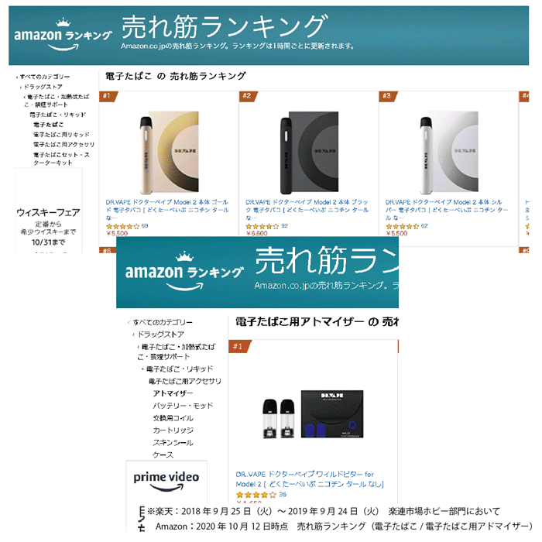Click the star rating of the silver DR.VAPE
542x542 pixels.
[x=403, y=226]
